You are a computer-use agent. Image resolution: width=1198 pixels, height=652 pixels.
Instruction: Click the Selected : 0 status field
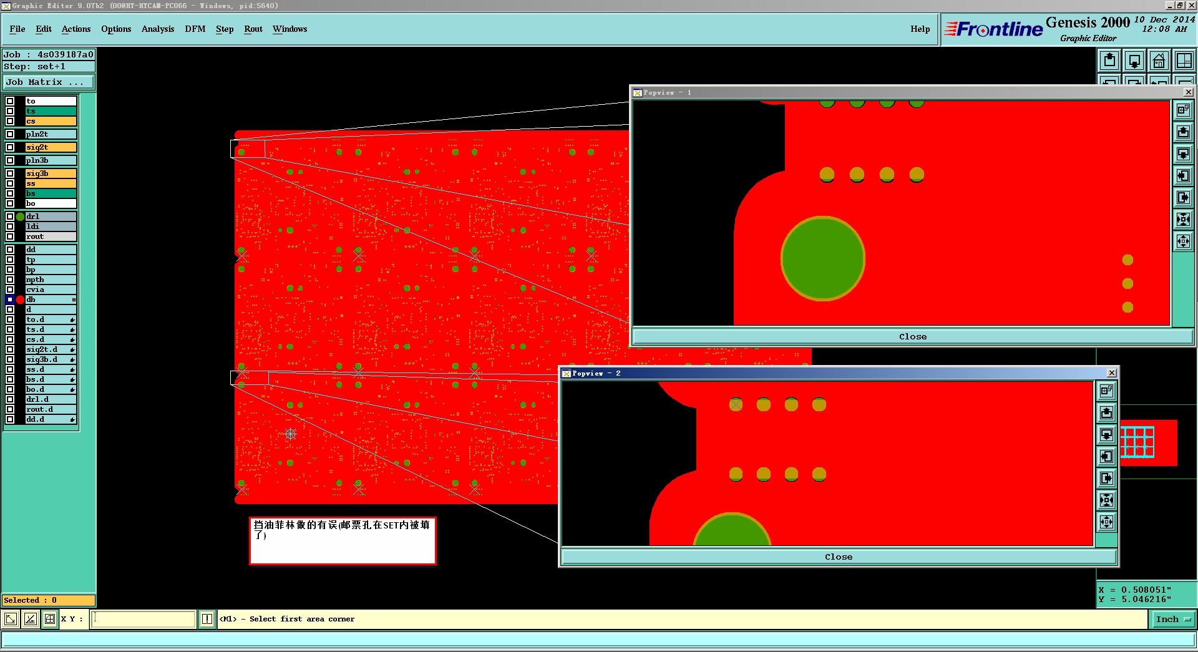tap(49, 600)
